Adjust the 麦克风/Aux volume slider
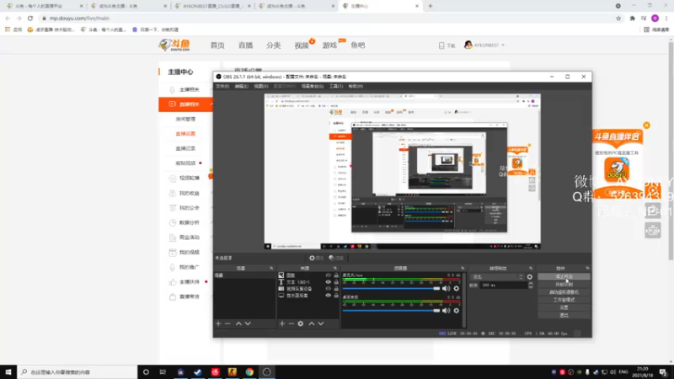Viewport: 674px width, 379px height. [x=391, y=288]
